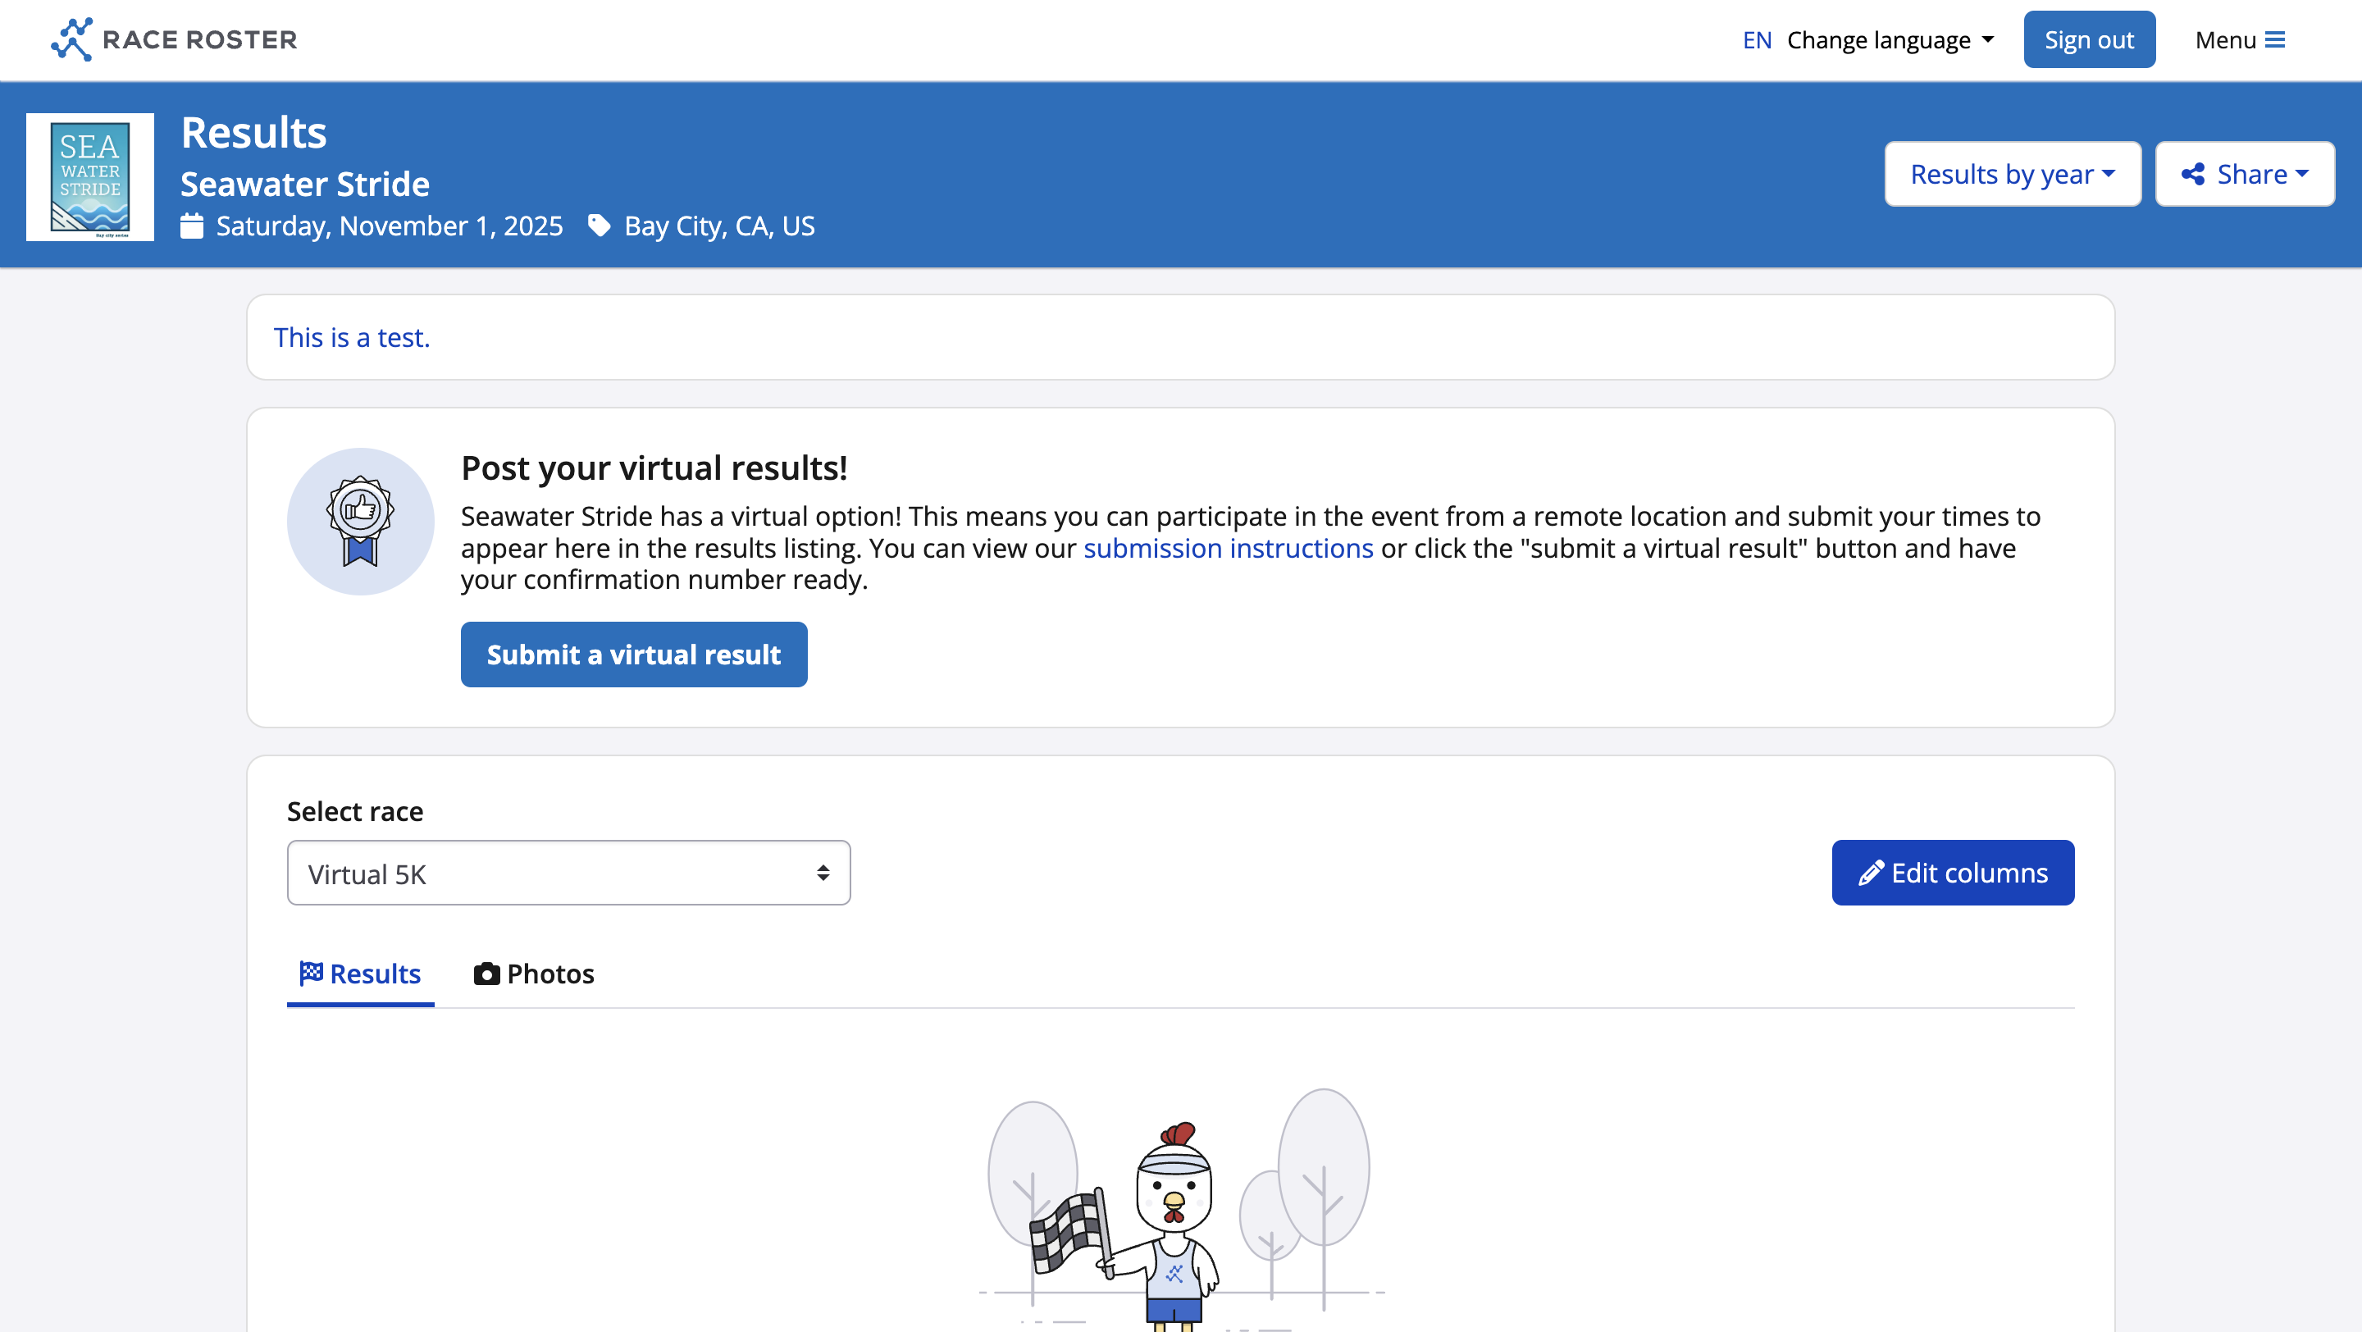Viewport: 2362px width, 1332px height.
Task: Expand the Change language dropdown
Action: (x=1890, y=40)
